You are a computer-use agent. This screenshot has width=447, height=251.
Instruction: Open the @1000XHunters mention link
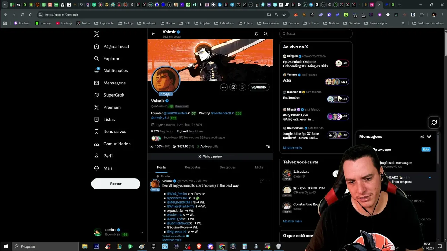tap(175, 113)
